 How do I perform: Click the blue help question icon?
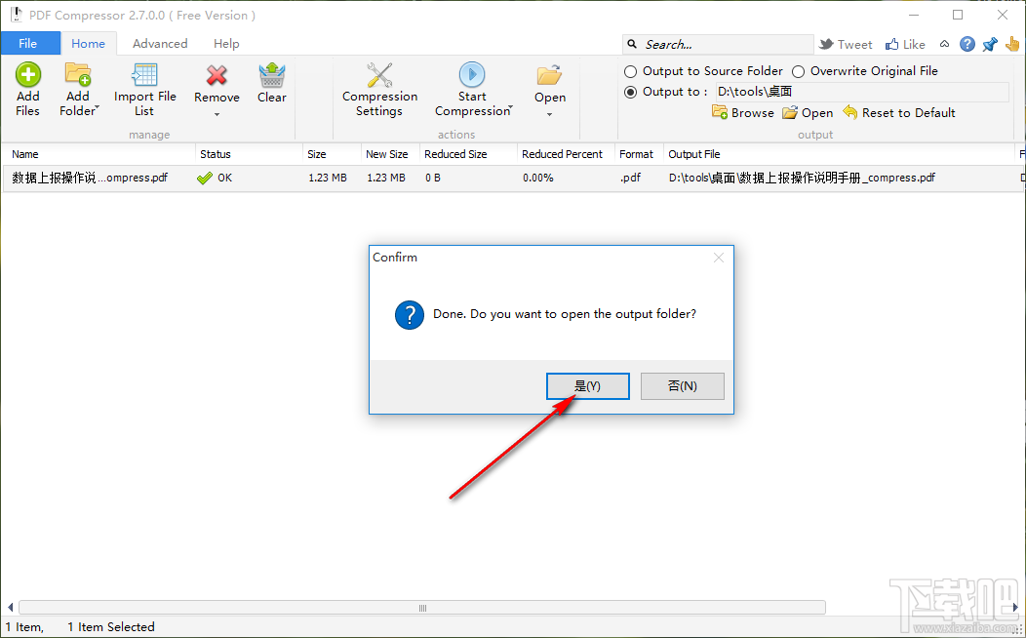point(967,44)
